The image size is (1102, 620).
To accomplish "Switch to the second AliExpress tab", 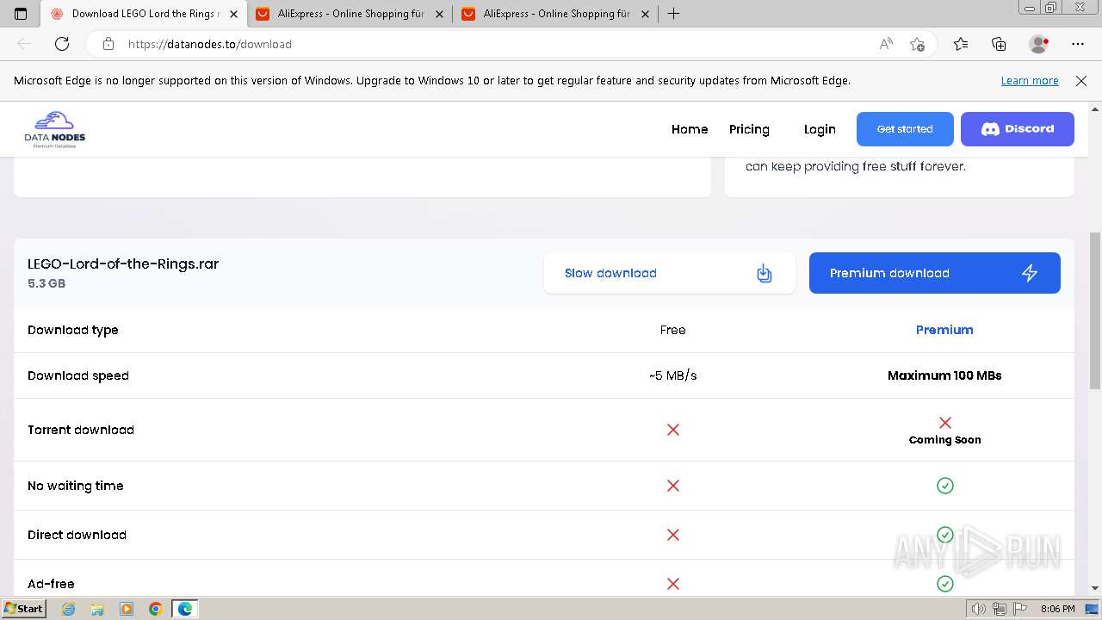I will 557,14.
